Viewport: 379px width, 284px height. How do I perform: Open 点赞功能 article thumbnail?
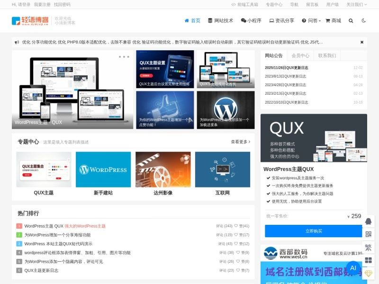point(165,110)
